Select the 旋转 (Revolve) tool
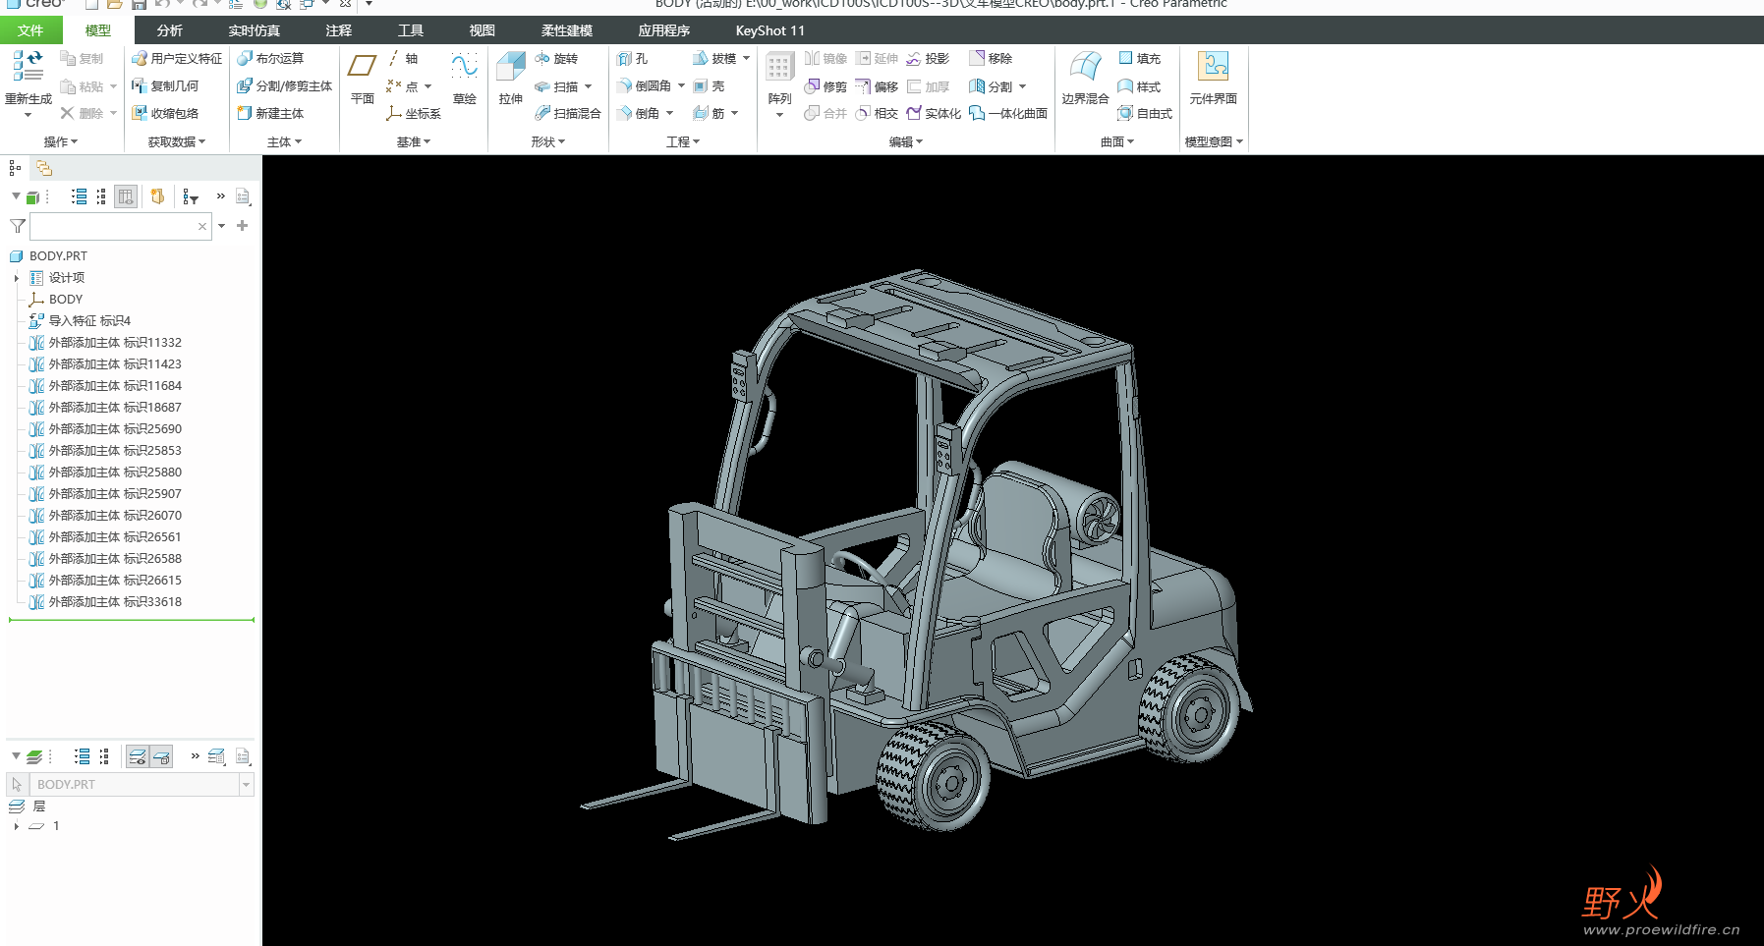This screenshot has width=1764, height=946. (x=556, y=59)
